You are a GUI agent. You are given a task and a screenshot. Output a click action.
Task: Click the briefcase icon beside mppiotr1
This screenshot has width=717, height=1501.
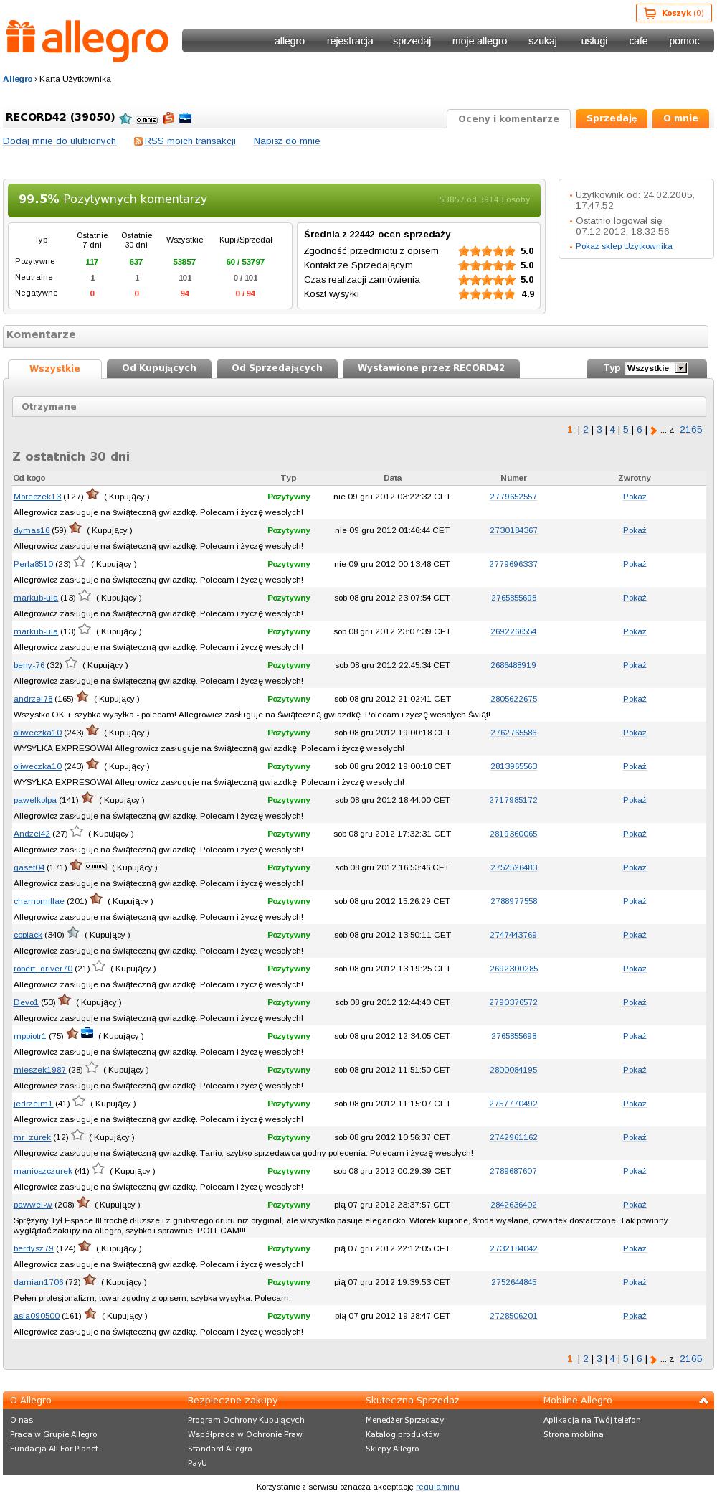[x=87, y=1034]
